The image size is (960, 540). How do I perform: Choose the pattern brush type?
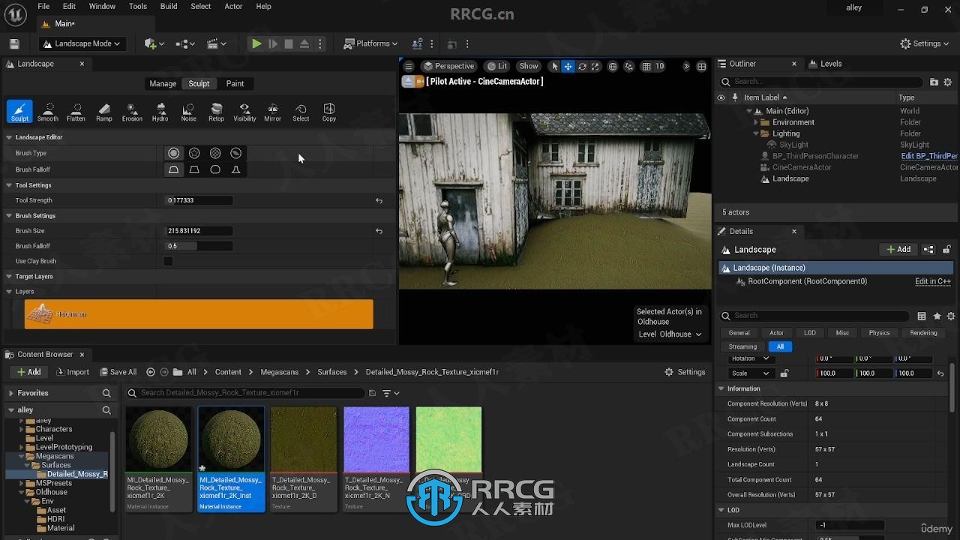215,153
